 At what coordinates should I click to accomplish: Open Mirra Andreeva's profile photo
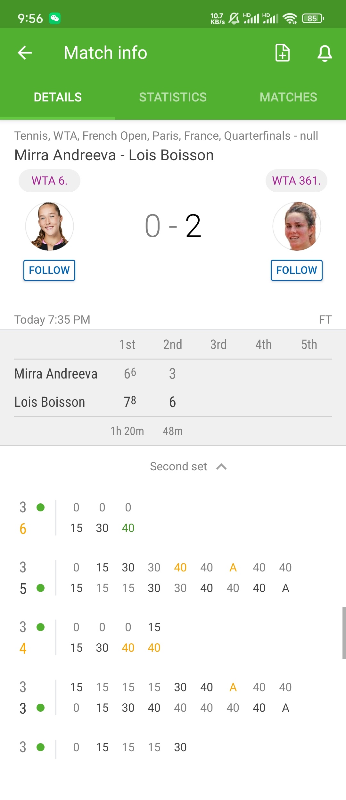pyautogui.click(x=50, y=226)
